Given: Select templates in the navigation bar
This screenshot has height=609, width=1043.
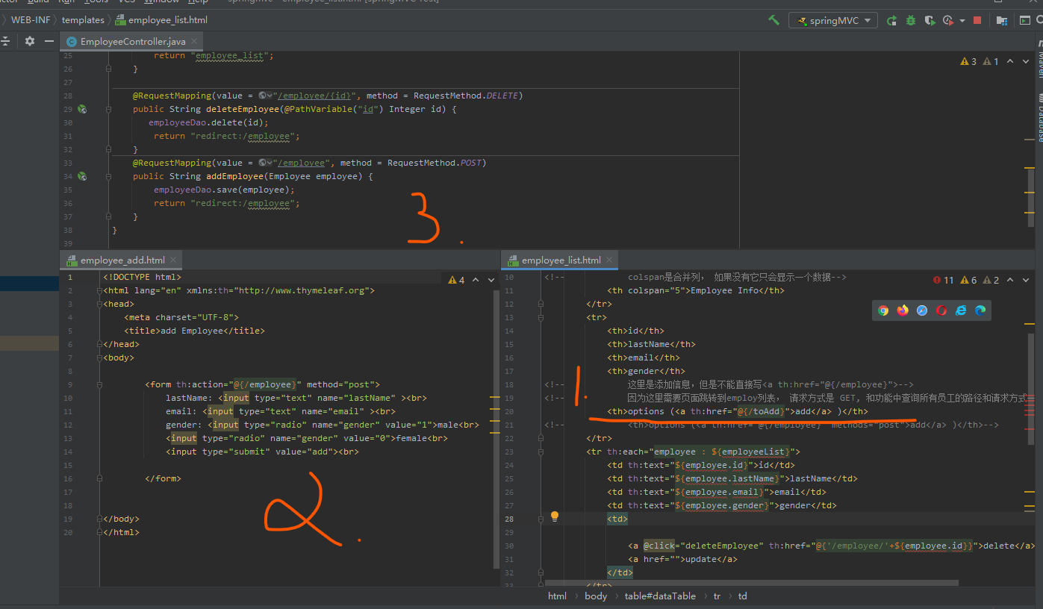Looking at the screenshot, I should pos(83,20).
